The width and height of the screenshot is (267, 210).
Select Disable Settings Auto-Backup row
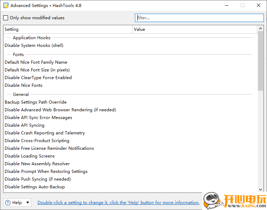[x=130, y=187]
